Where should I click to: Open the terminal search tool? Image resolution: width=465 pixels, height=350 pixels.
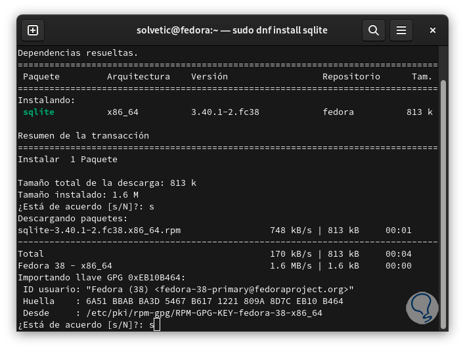[374, 30]
